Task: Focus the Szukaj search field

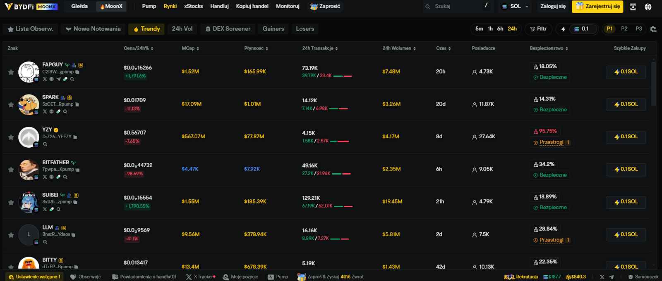Action: point(458,7)
